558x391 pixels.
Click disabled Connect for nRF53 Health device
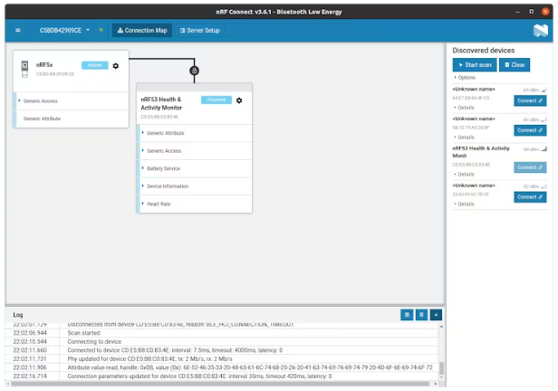530,167
